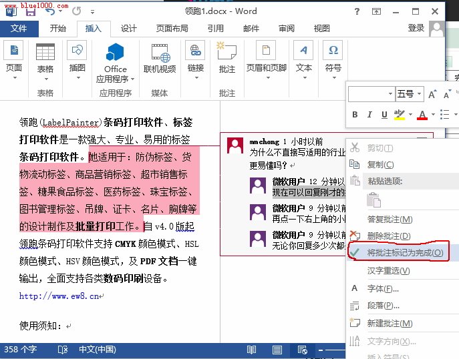Click the font name box in the mini toolbar
The height and width of the screenshot is (359, 459).
click(370, 94)
